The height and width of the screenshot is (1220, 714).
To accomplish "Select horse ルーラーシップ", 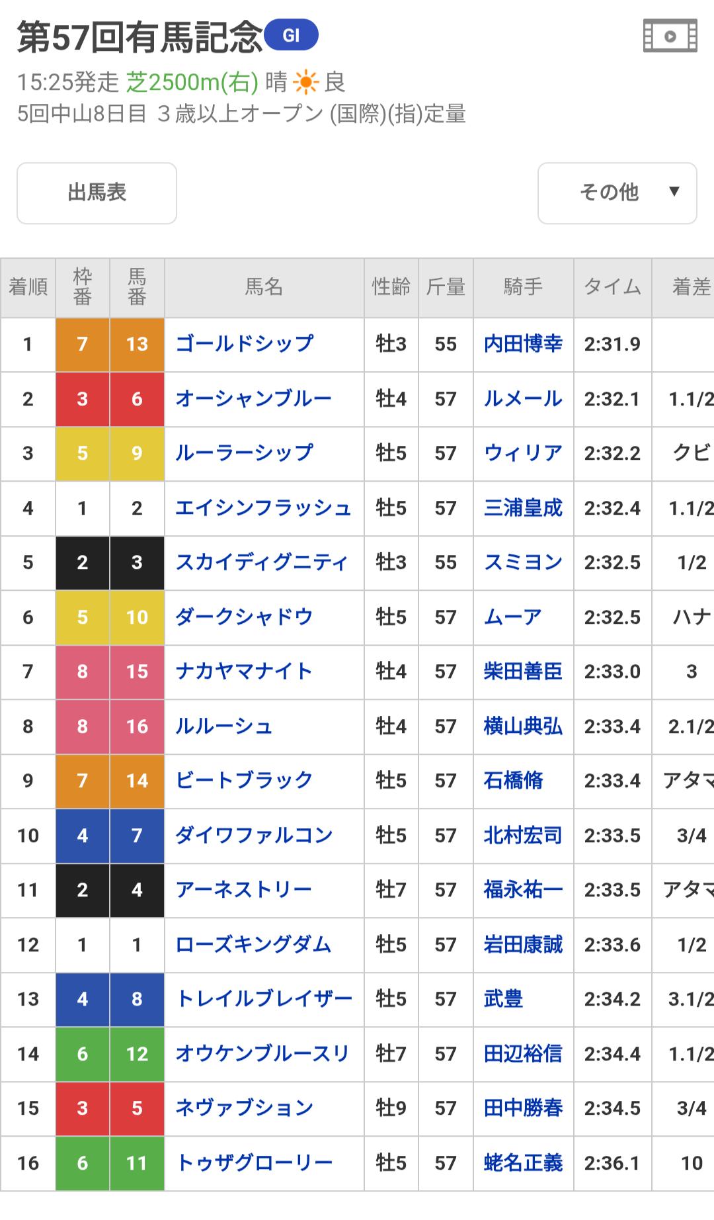I will click(244, 453).
